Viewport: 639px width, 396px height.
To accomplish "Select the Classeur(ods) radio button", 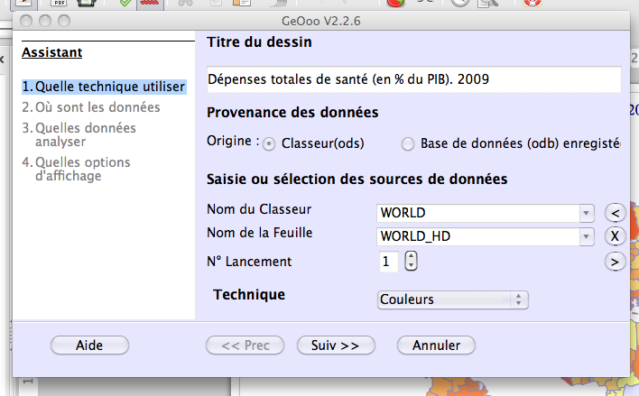I will pos(269,143).
